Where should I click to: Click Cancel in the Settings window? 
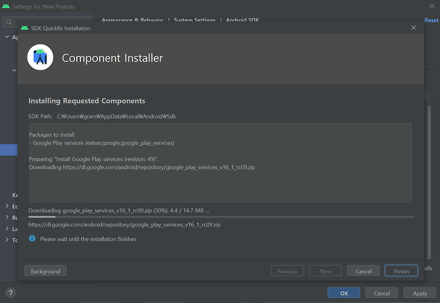(x=382, y=293)
